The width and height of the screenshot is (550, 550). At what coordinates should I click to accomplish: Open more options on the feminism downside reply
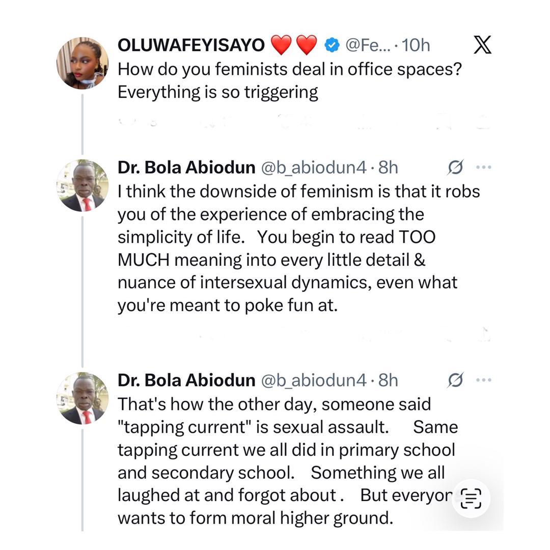(x=483, y=167)
